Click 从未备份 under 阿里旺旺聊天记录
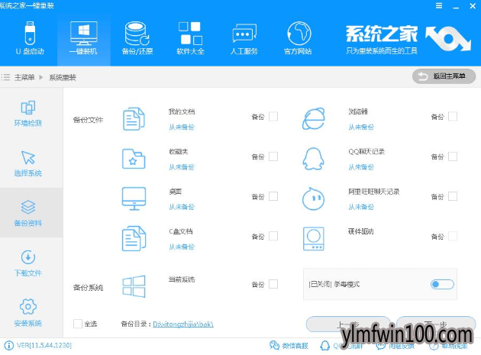The width and height of the screenshot is (481, 355). pyautogui.click(x=361, y=207)
